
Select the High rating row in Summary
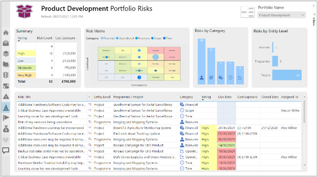(x=46, y=53)
